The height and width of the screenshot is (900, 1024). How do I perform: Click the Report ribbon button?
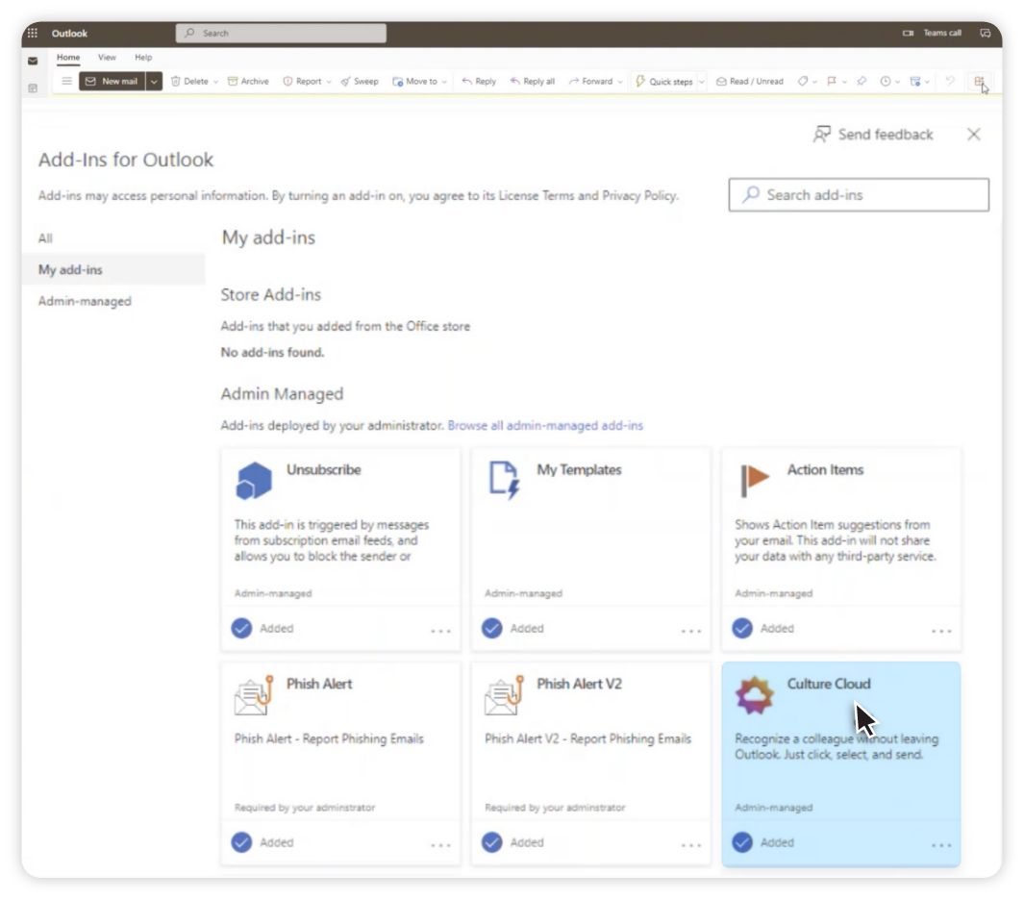[302, 81]
